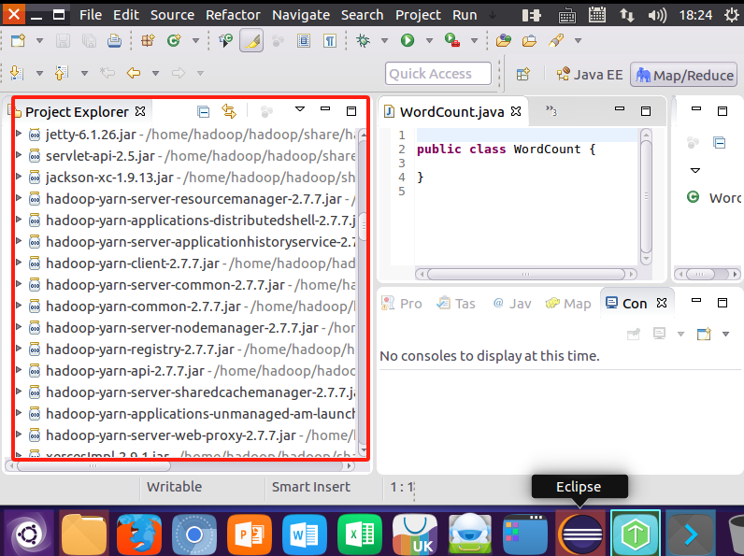
Task: Open Project Explorer View Menu triangle
Action: (300, 109)
